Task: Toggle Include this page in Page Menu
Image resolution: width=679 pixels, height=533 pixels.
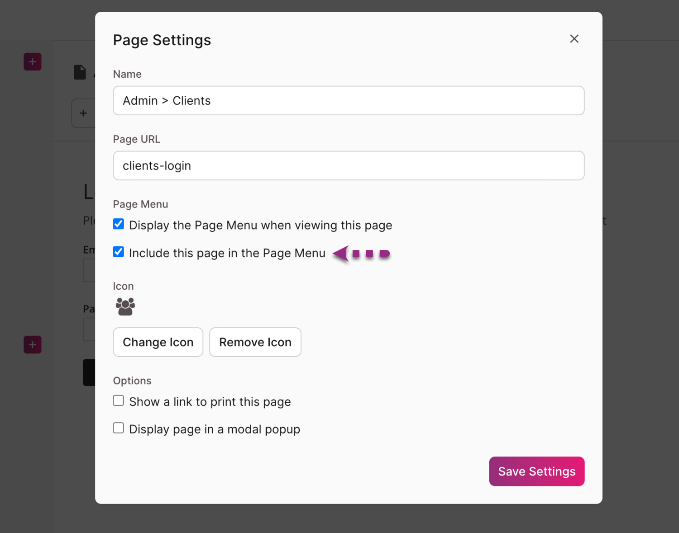Action: pyautogui.click(x=119, y=252)
